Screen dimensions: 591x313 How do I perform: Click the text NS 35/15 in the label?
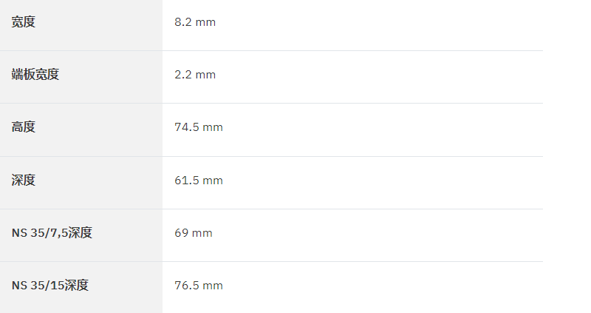[38, 285]
